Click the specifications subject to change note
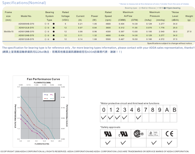The width and height of the screenshot is (195, 154). (170, 43)
